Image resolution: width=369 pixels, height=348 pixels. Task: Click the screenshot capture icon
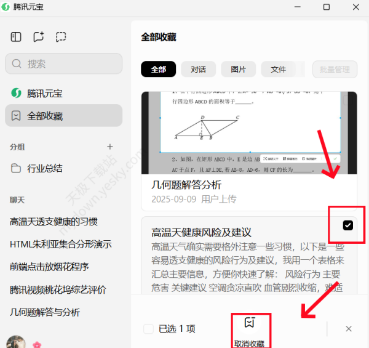click(x=61, y=37)
